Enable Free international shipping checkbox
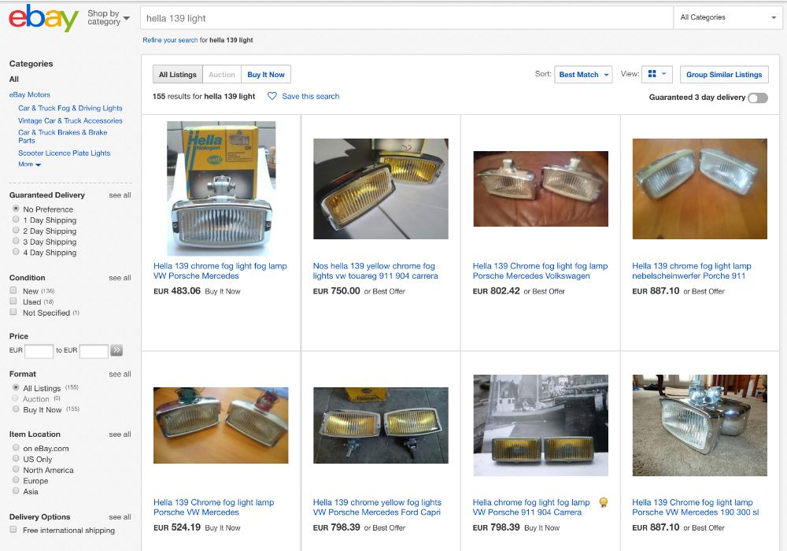Image resolution: width=787 pixels, height=551 pixels. pyautogui.click(x=13, y=530)
